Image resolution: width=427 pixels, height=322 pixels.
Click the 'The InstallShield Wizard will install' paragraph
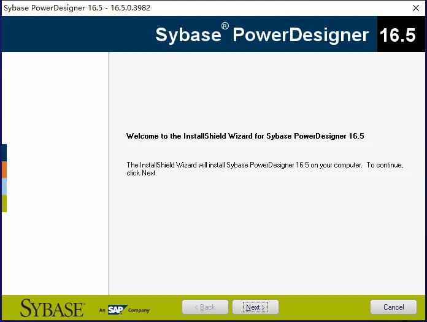pos(265,169)
